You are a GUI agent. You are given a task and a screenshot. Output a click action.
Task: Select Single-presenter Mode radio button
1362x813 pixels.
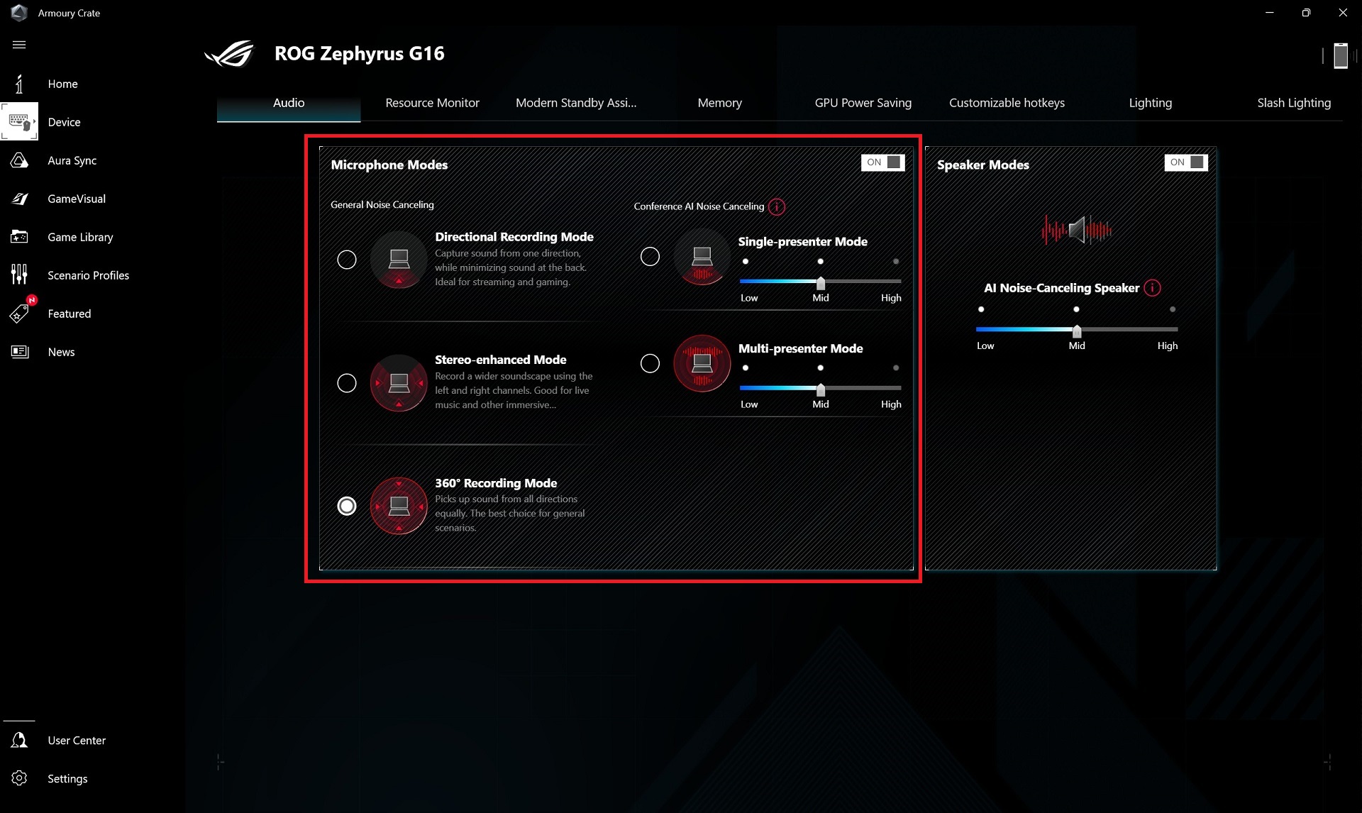[x=650, y=257]
